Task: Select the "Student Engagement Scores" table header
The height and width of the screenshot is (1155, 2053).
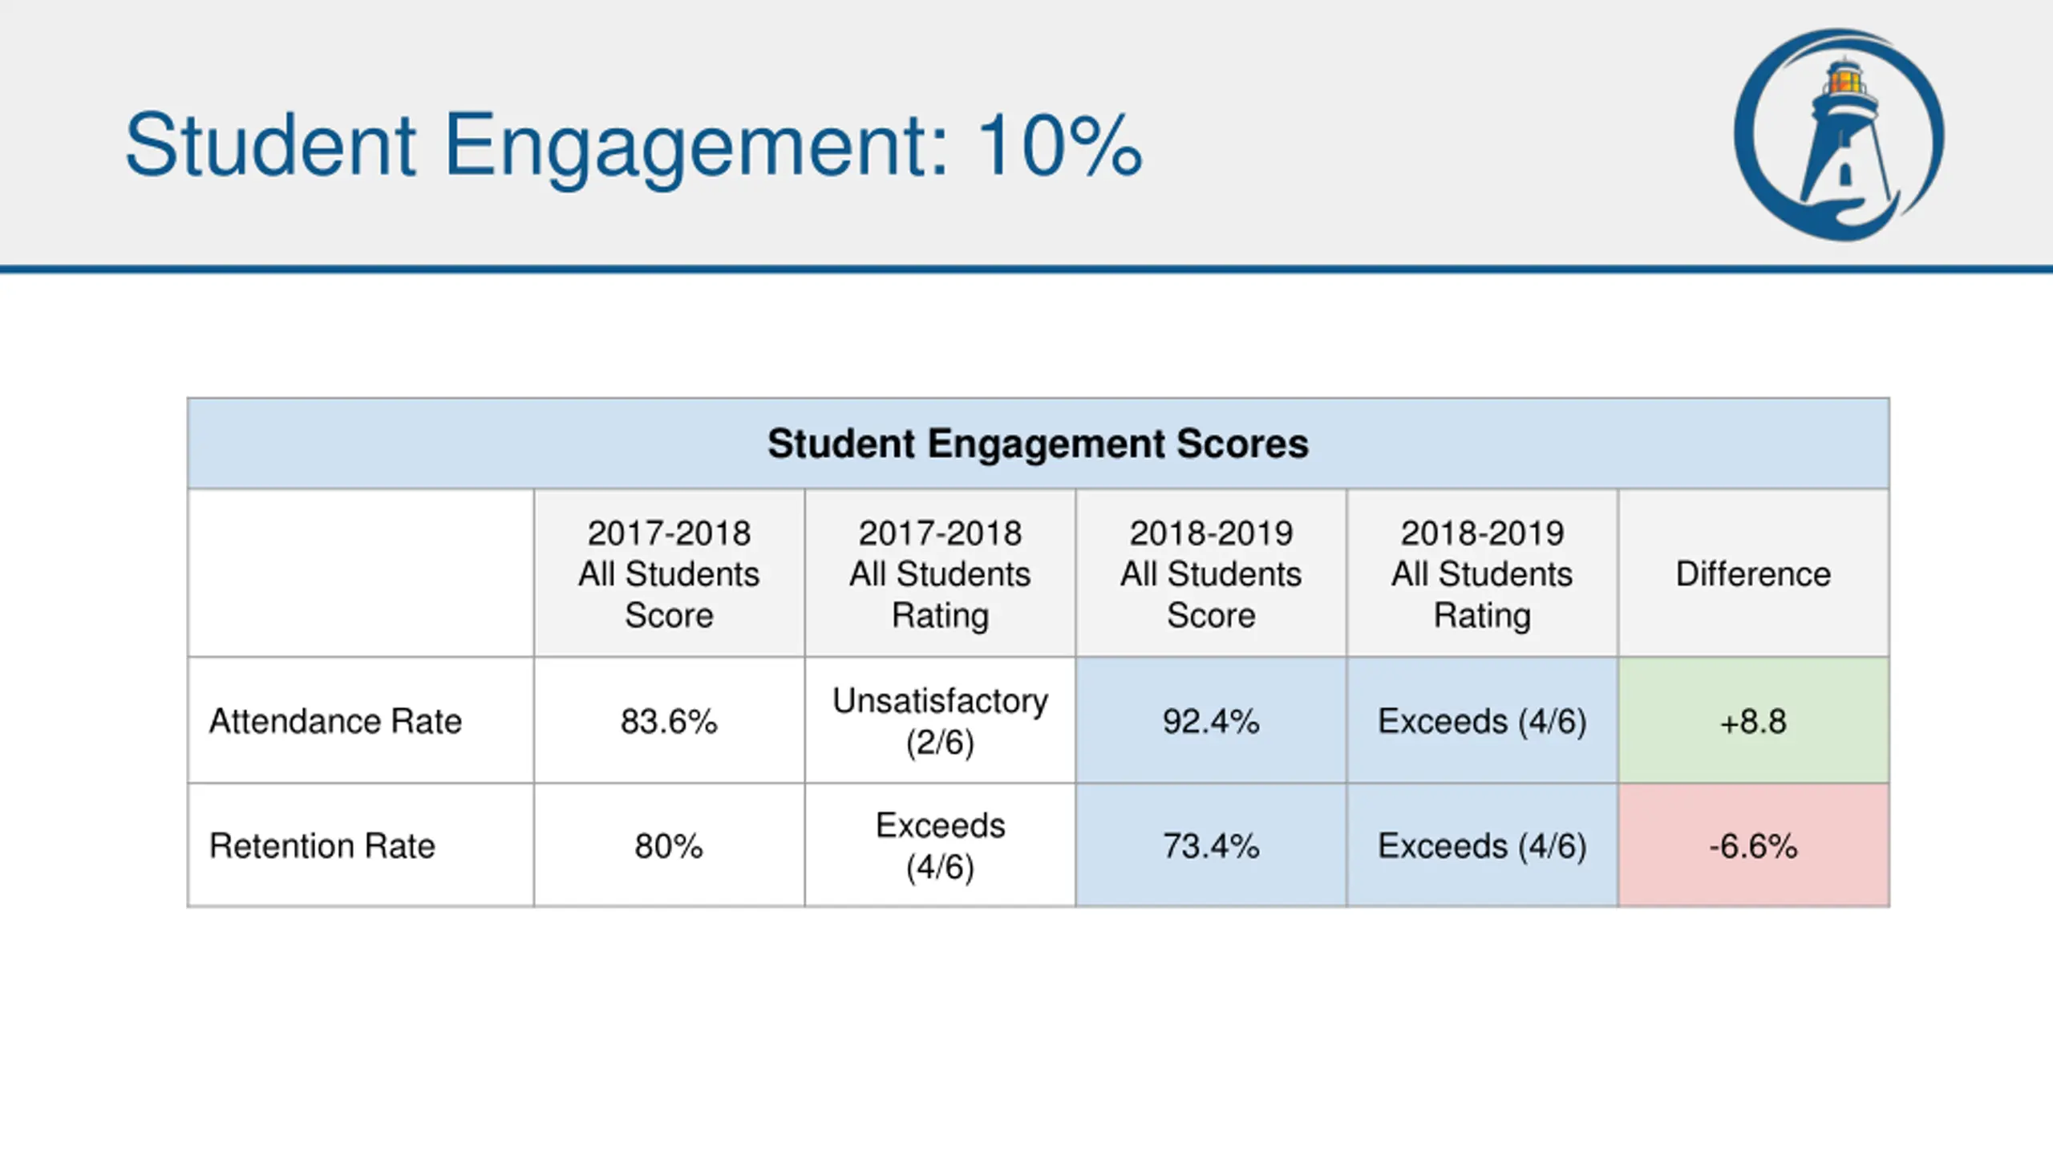Action: click(1038, 444)
